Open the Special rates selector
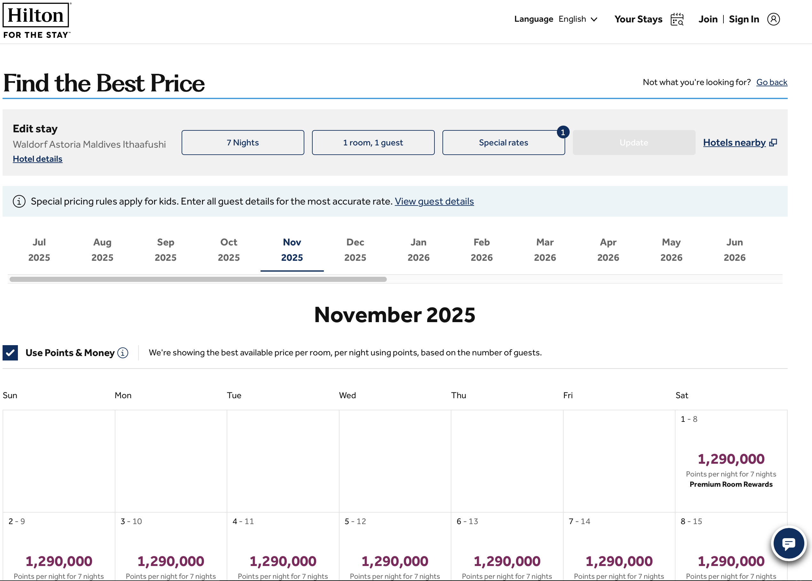The width and height of the screenshot is (812, 581). pos(503,143)
